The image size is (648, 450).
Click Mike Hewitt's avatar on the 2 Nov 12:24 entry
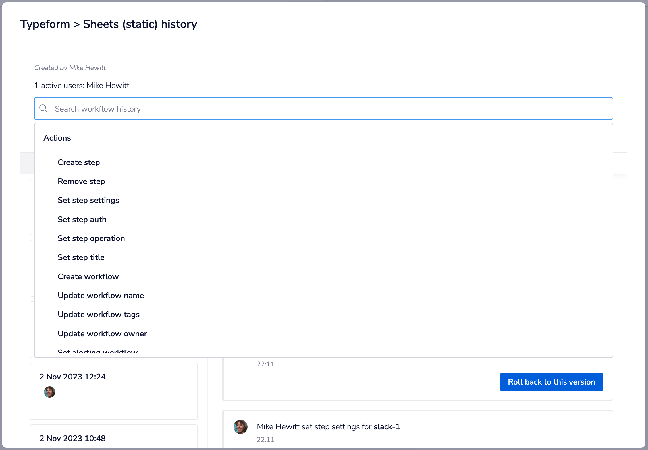49,392
